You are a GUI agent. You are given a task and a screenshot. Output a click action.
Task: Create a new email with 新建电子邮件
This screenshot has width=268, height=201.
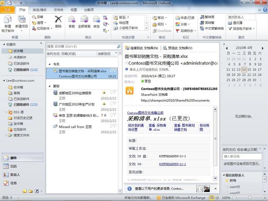pyautogui.click(x=8, y=23)
